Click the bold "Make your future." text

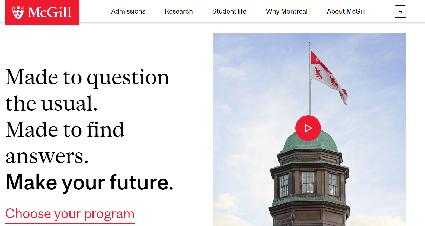(x=90, y=182)
